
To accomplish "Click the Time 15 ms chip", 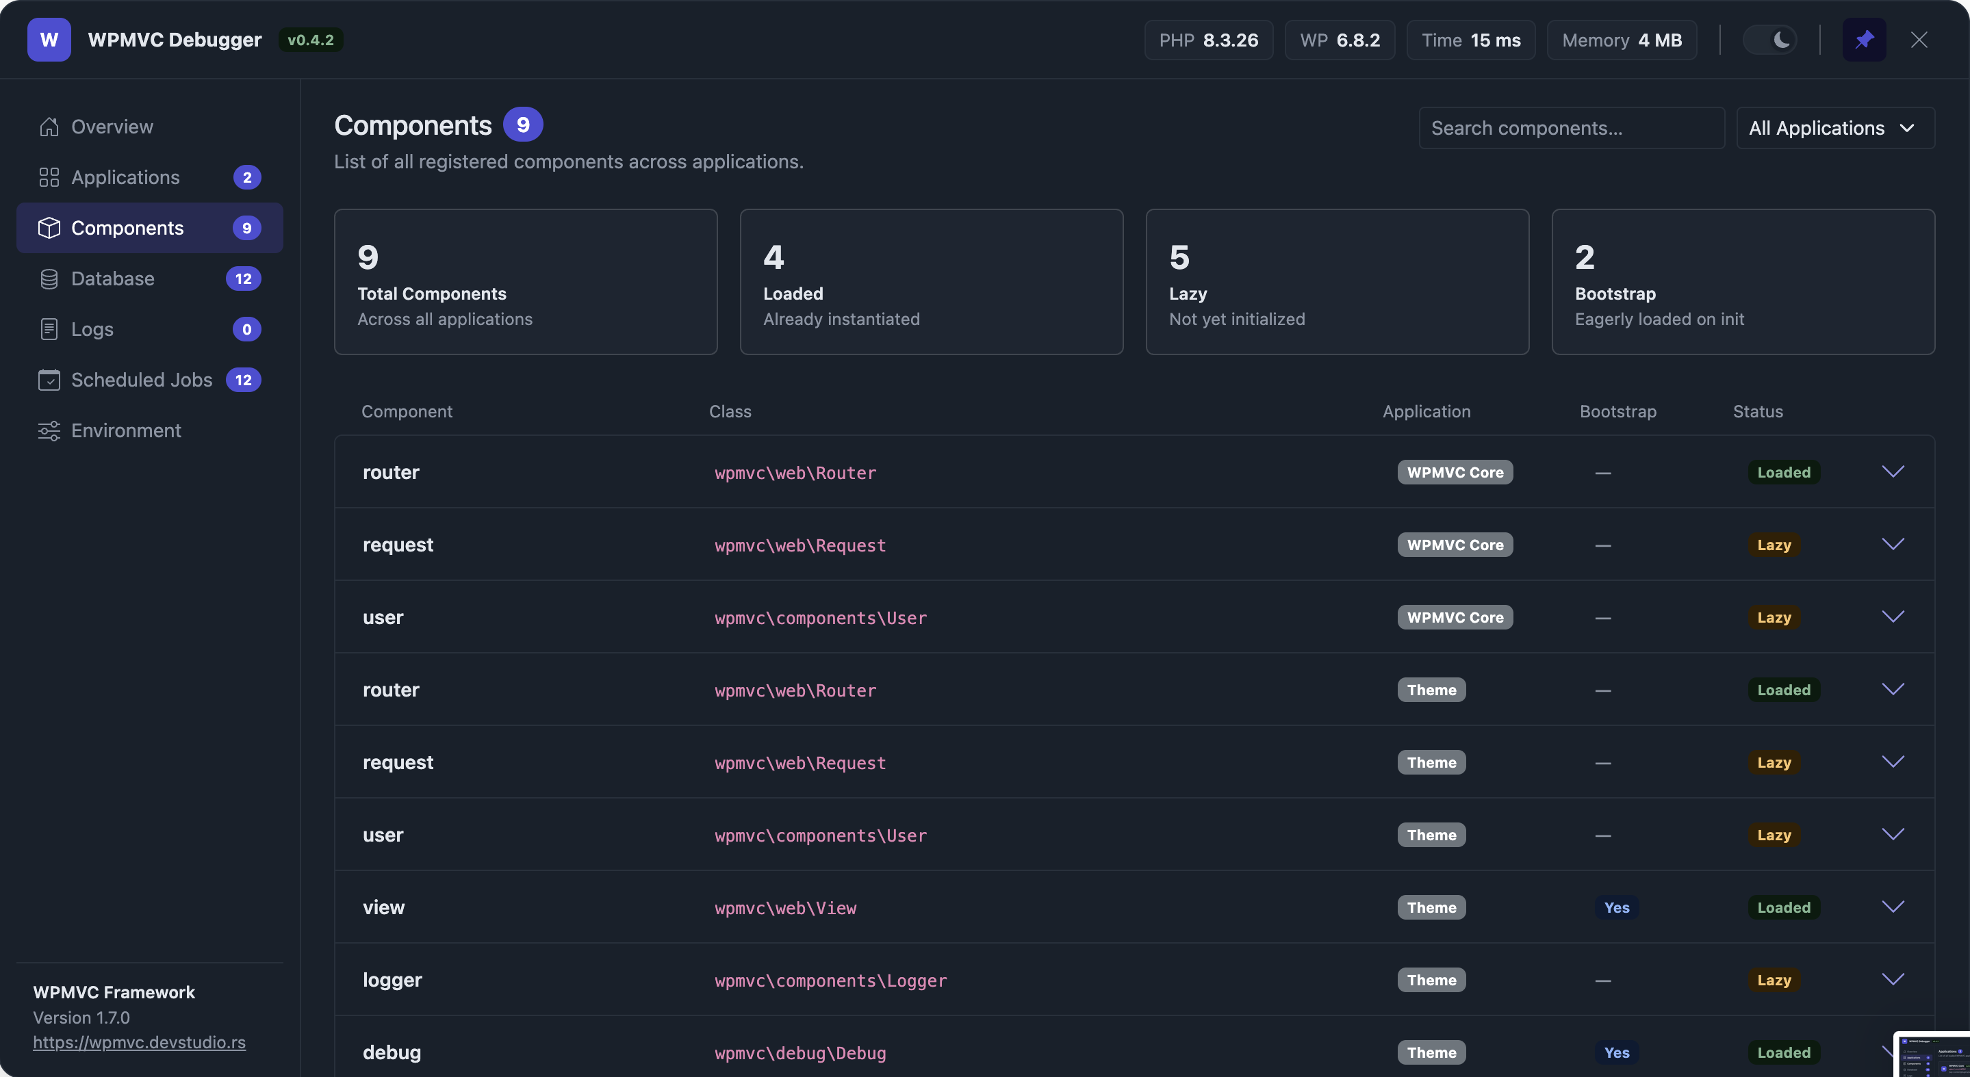I will point(1470,40).
